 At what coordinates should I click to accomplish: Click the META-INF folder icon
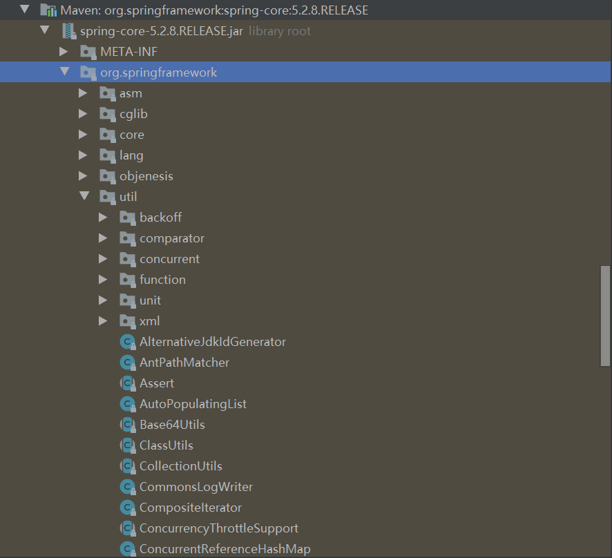click(88, 52)
